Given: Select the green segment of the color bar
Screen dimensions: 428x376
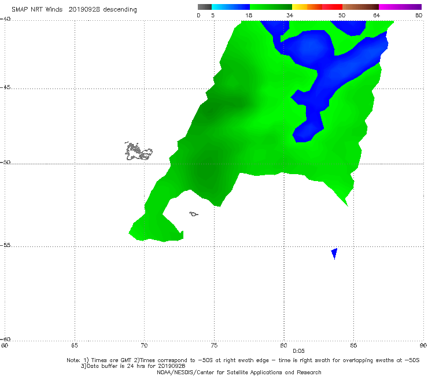Looking at the screenshot, I should (x=271, y=7).
